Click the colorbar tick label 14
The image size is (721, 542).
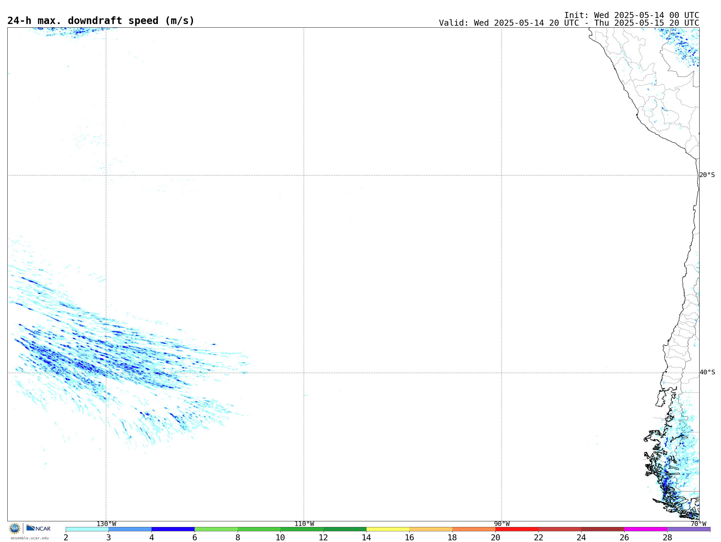[367, 537]
